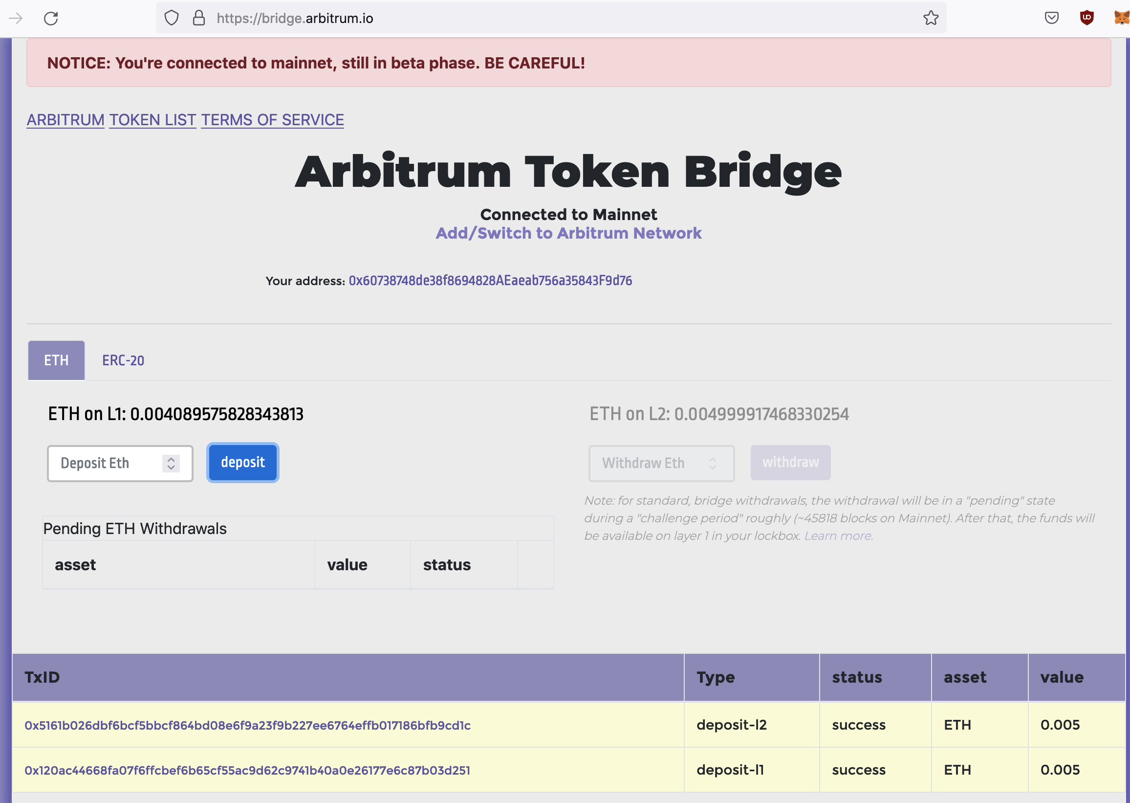Open uBlock Origin extension icon
The image size is (1130, 803).
pyautogui.click(x=1087, y=18)
